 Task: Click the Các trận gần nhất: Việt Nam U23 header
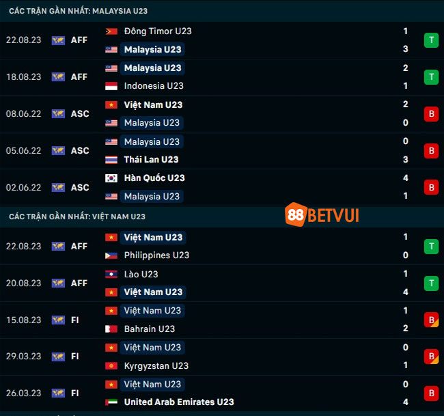coord(77,217)
